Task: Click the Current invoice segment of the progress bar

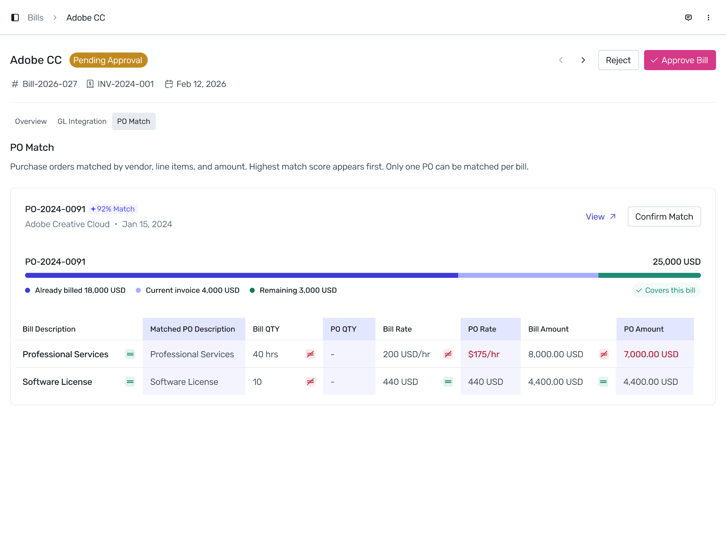Action: 528,275
